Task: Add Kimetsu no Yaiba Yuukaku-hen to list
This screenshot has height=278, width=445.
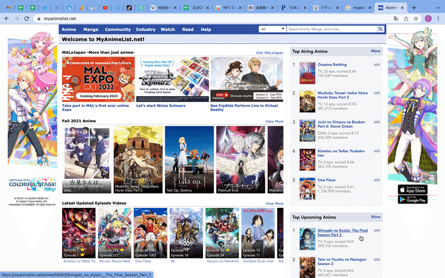Action: (377, 151)
